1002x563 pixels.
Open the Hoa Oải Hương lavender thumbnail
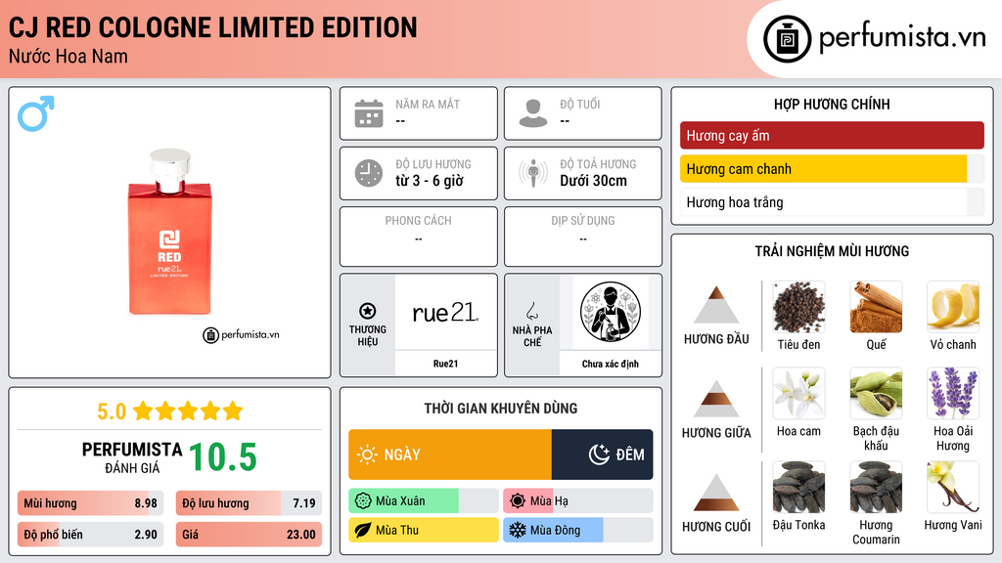(953, 393)
